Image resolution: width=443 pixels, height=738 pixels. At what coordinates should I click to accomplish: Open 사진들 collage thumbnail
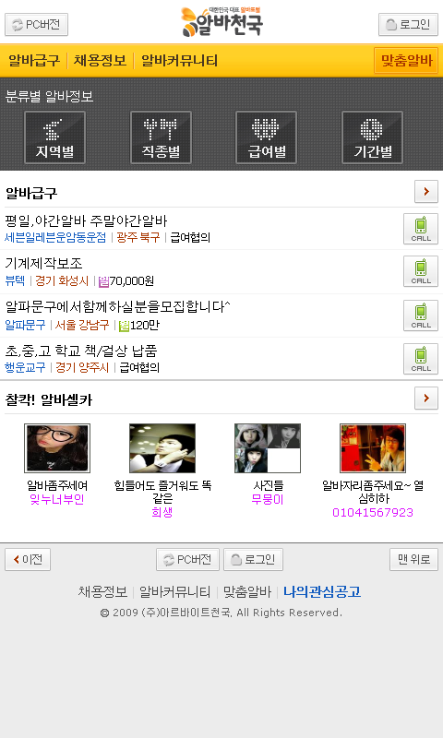268,448
